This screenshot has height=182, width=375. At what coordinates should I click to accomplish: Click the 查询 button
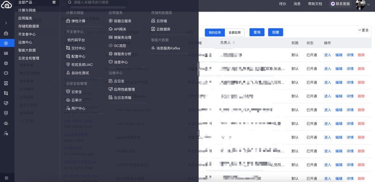[257, 32]
